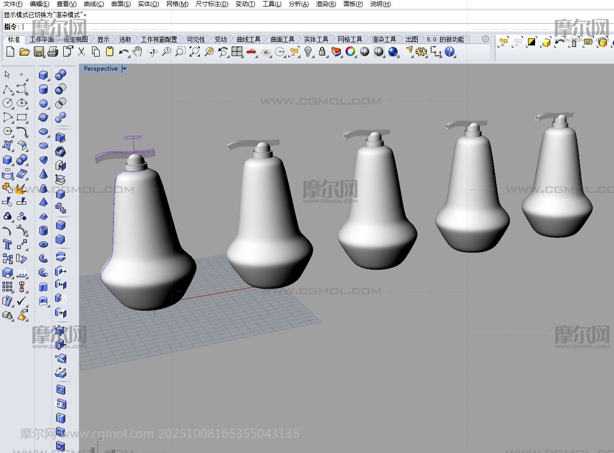Choose the Cone solid tool
Image resolution: width=614 pixels, height=453 pixels.
coord(43,174)
